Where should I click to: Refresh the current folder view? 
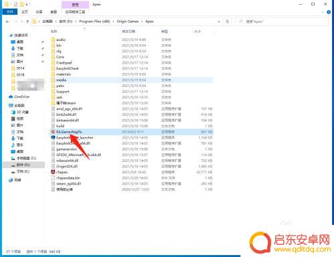point(227,21)
